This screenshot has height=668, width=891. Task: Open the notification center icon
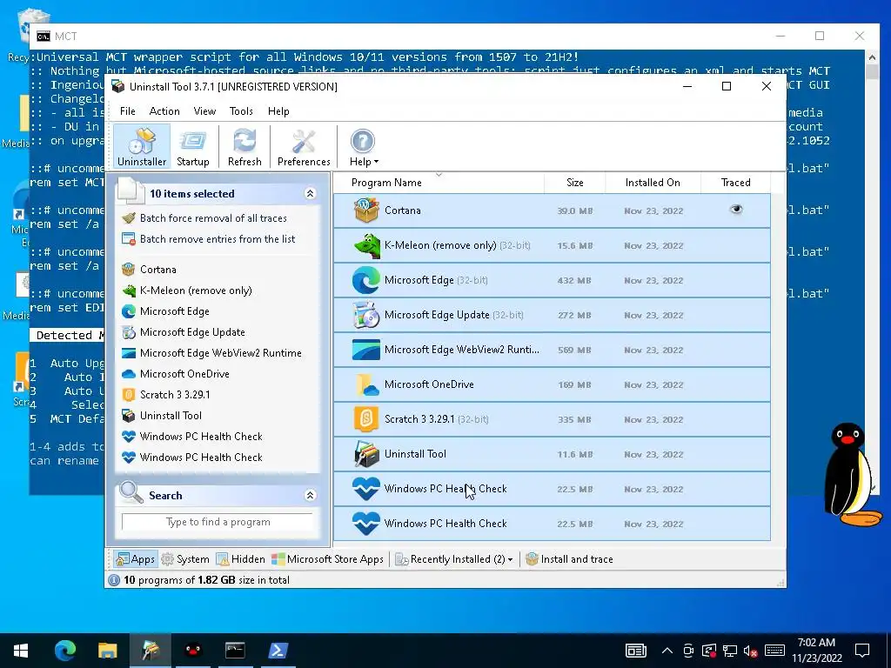pyautogui.click(x=862, y=651)
